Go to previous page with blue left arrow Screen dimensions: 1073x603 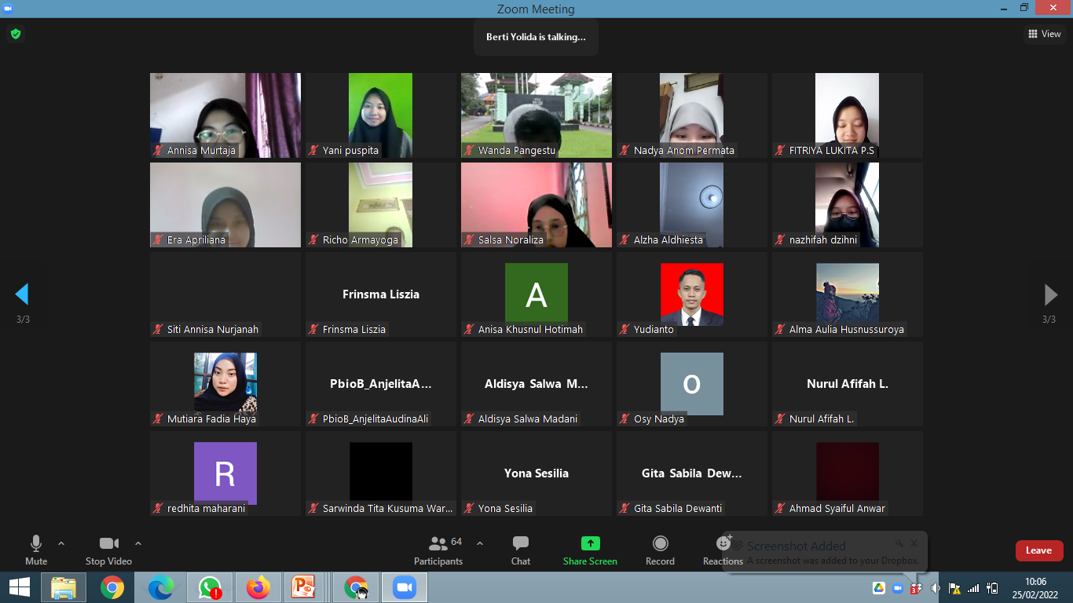tap(22, 294)
